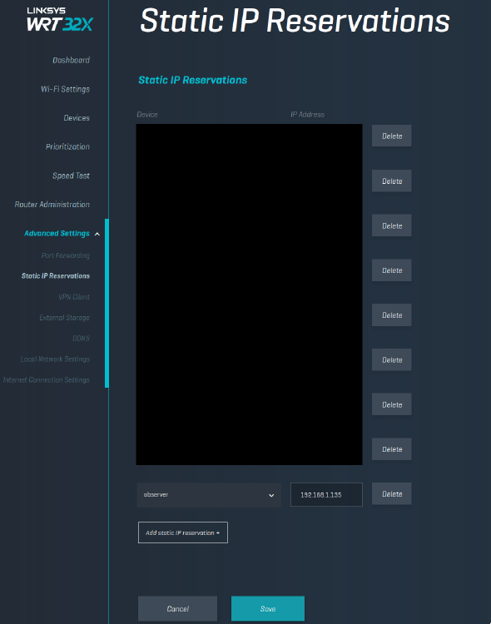The height and width of the screenshot is (624, 491).
Task: Click the Linksys WRT32X logo
Action: tap(60, 19)
